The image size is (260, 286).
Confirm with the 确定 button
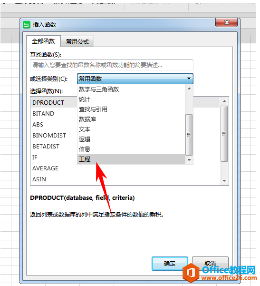click(170, 264)
